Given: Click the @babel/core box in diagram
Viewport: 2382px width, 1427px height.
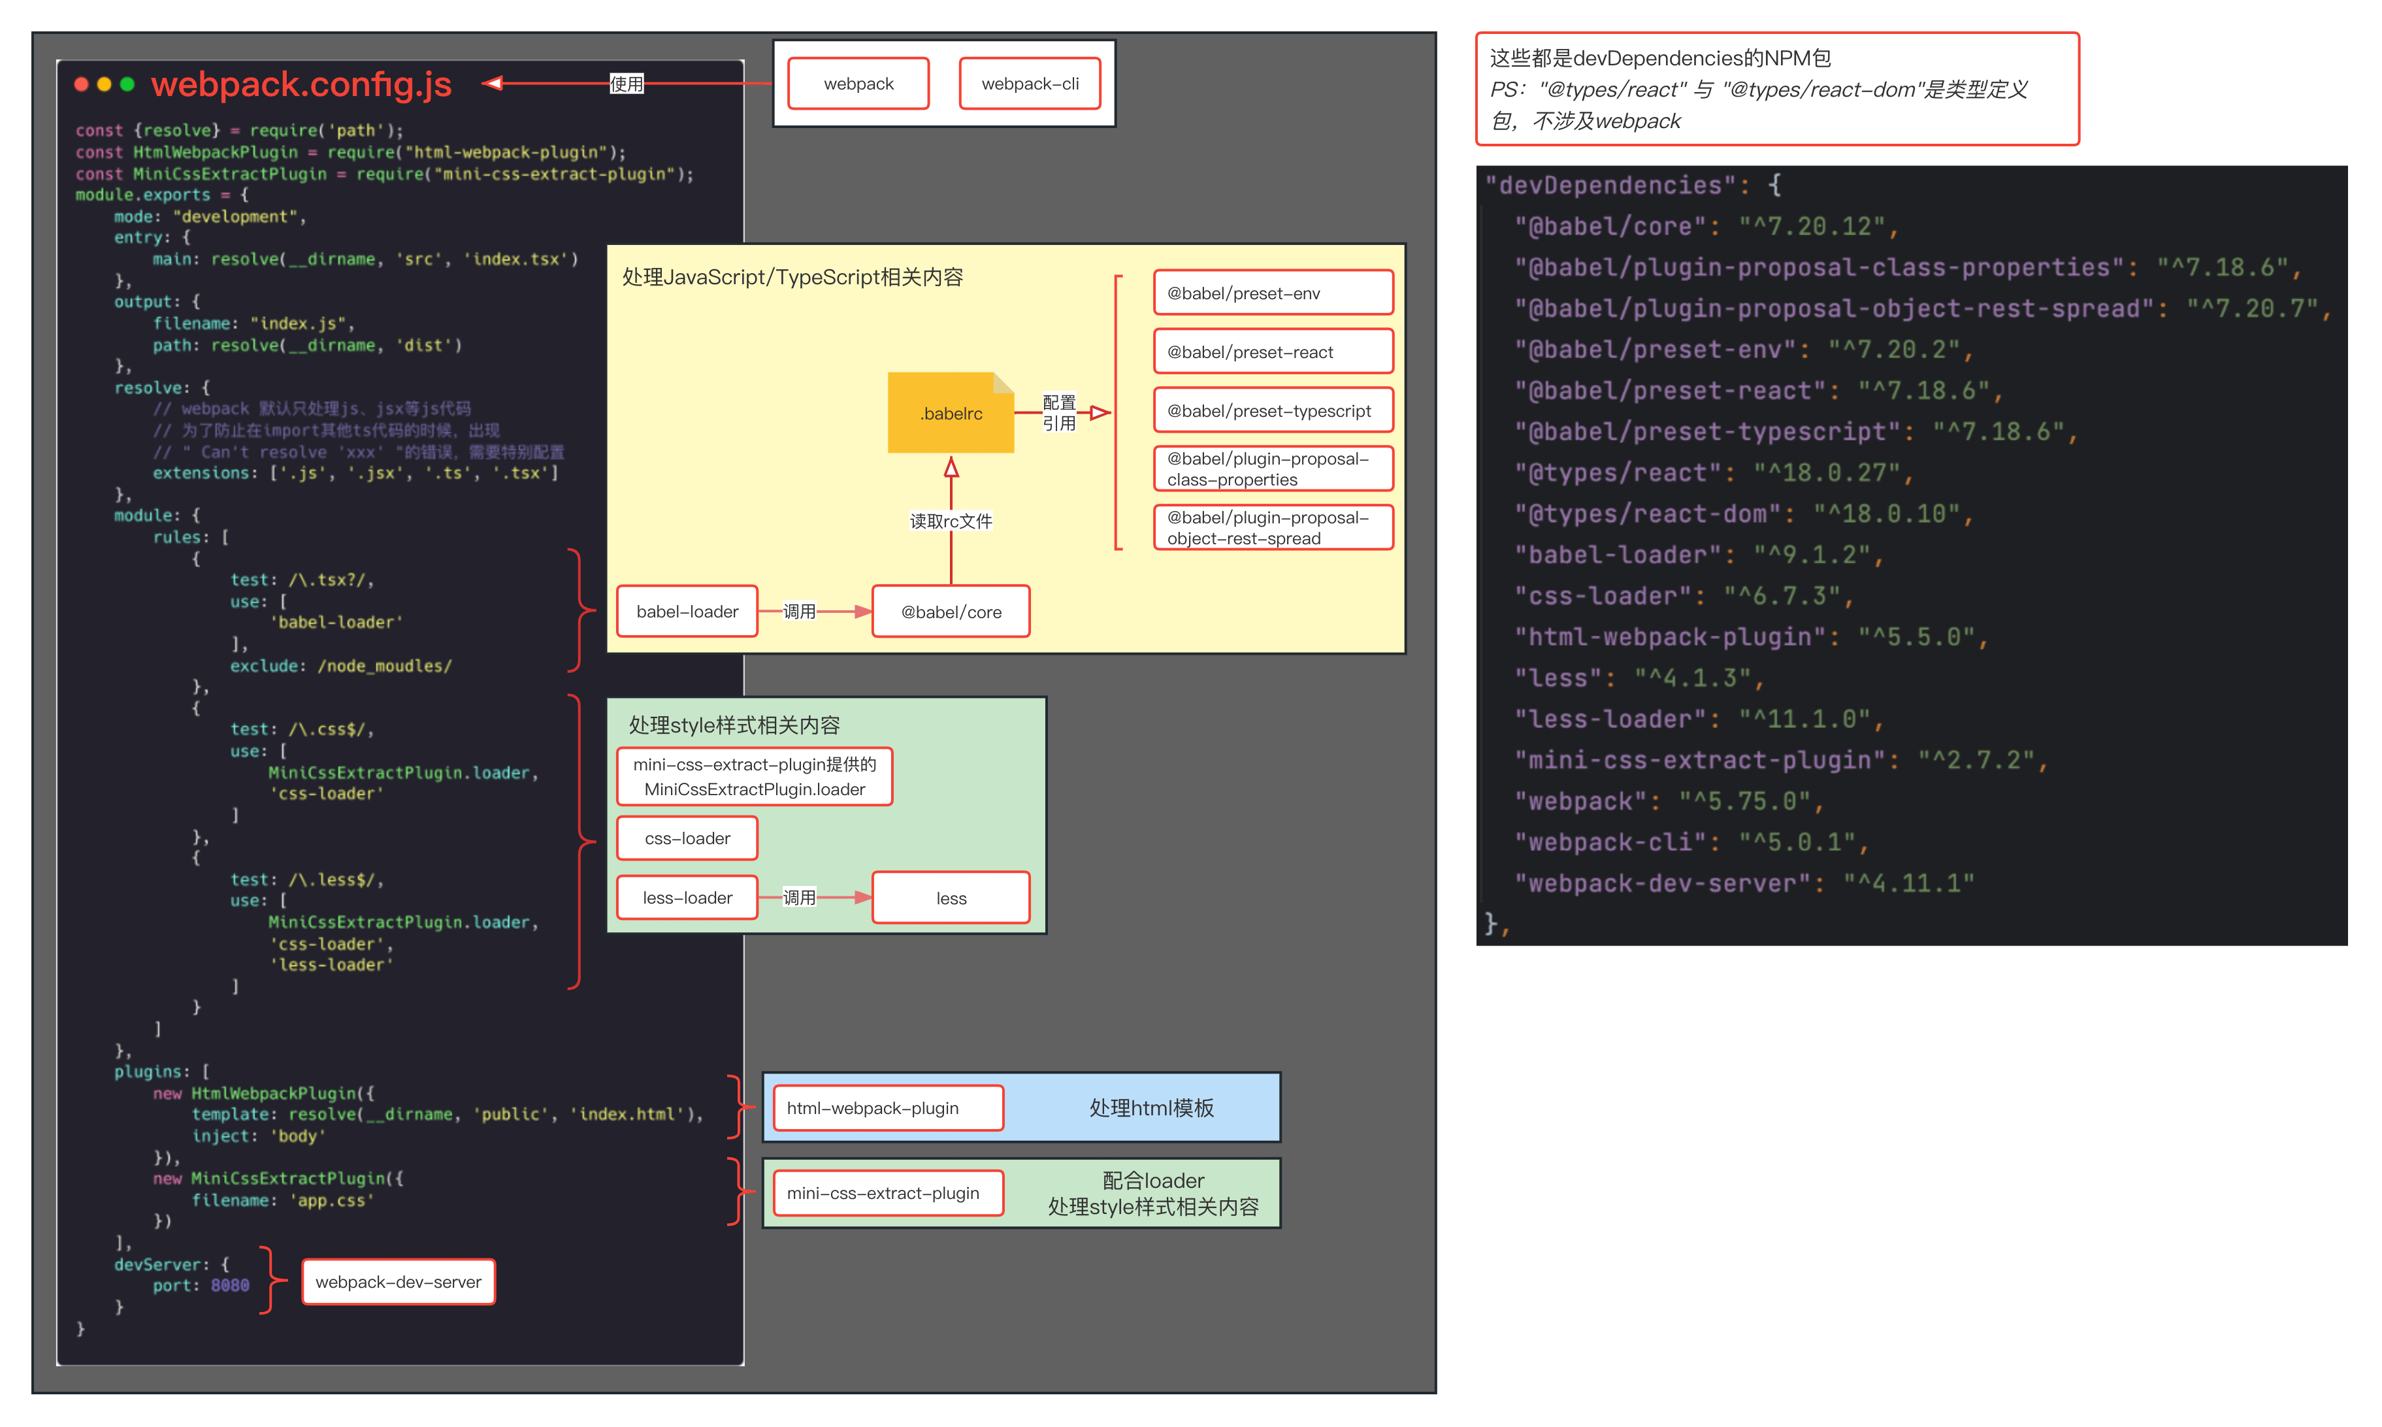Looking at the screenshot, I should click(x=951, y=612).
